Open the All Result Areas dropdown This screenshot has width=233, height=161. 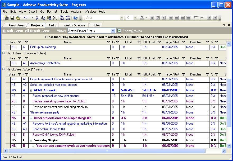[39, 31]
